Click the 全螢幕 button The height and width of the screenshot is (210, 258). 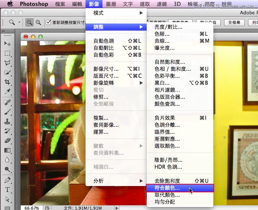click(x=234, y=22)
